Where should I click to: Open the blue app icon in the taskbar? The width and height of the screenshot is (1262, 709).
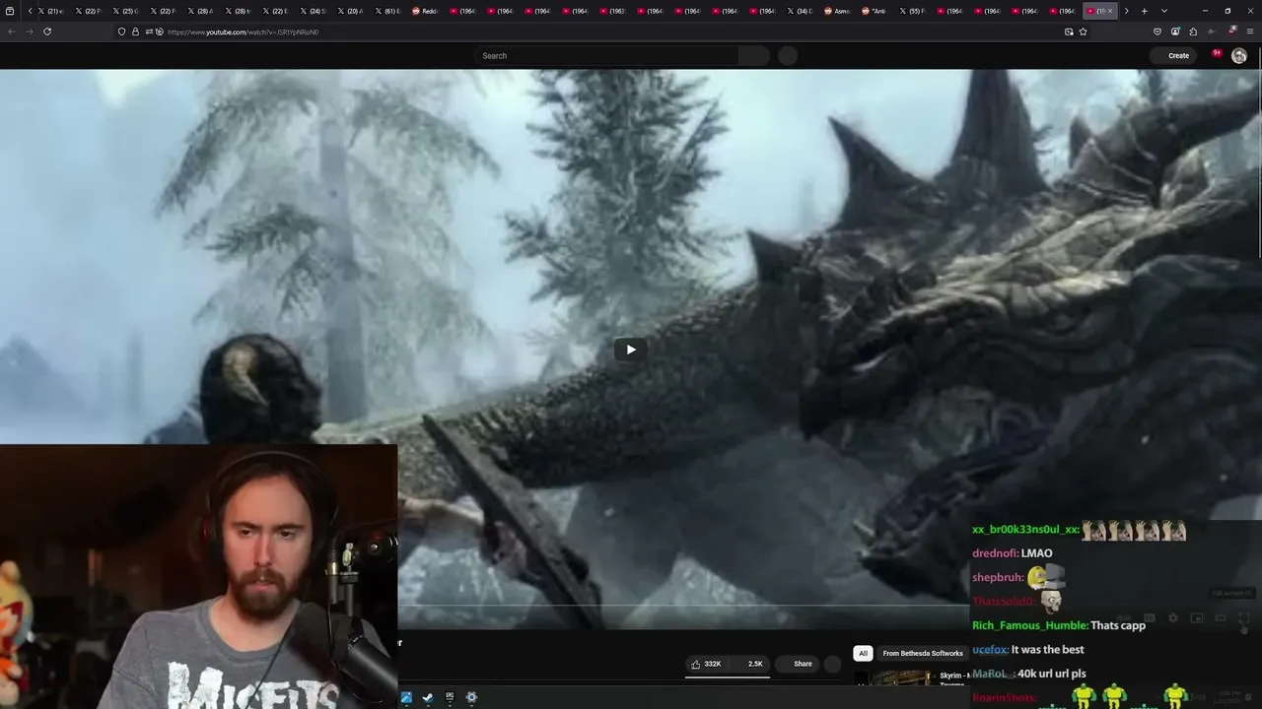point(406,697)
